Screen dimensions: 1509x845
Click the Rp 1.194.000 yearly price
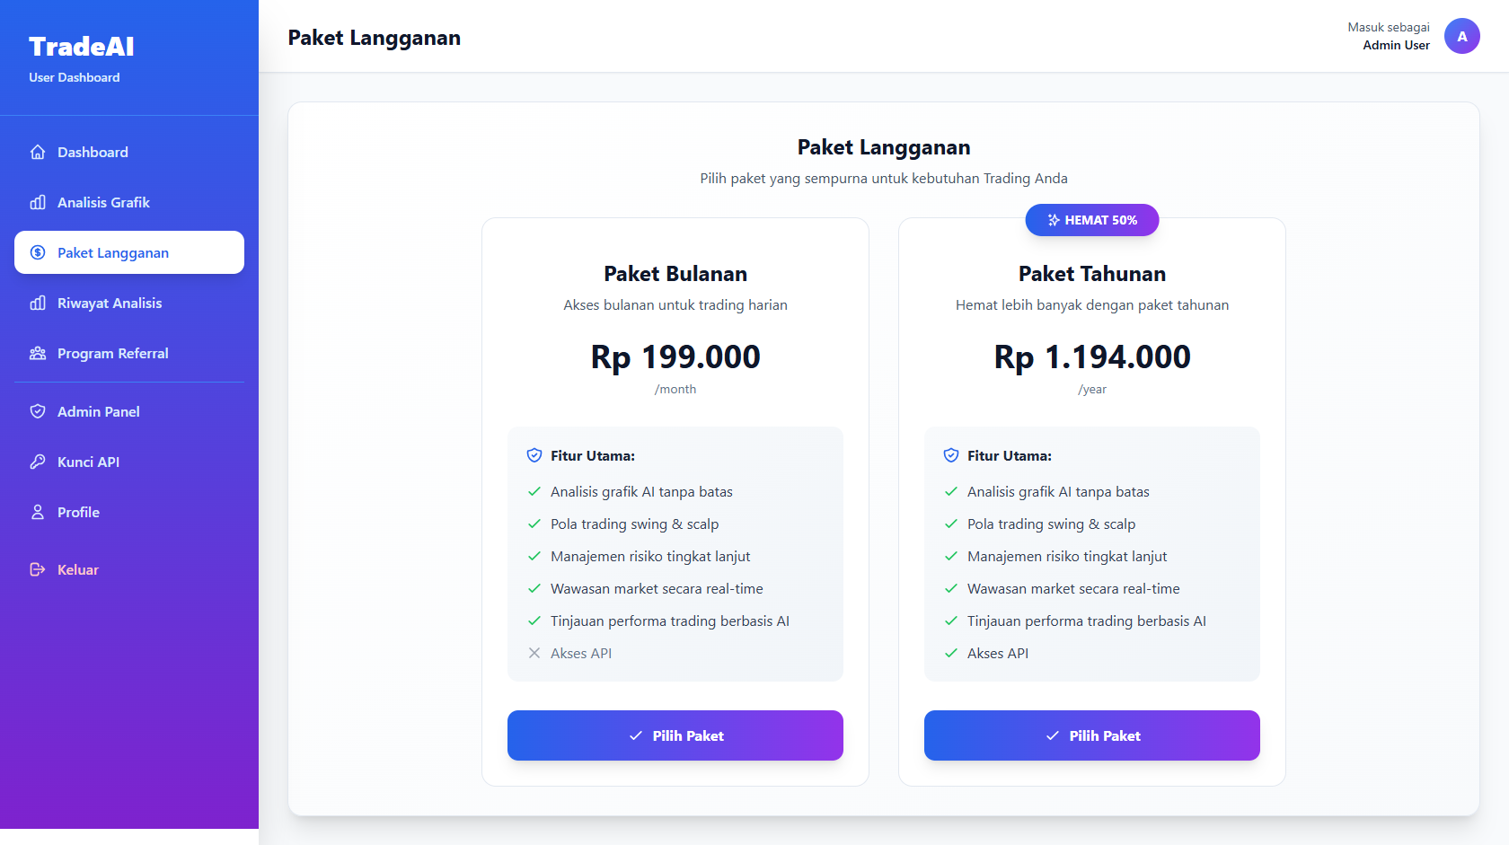tap(1091, 356)
